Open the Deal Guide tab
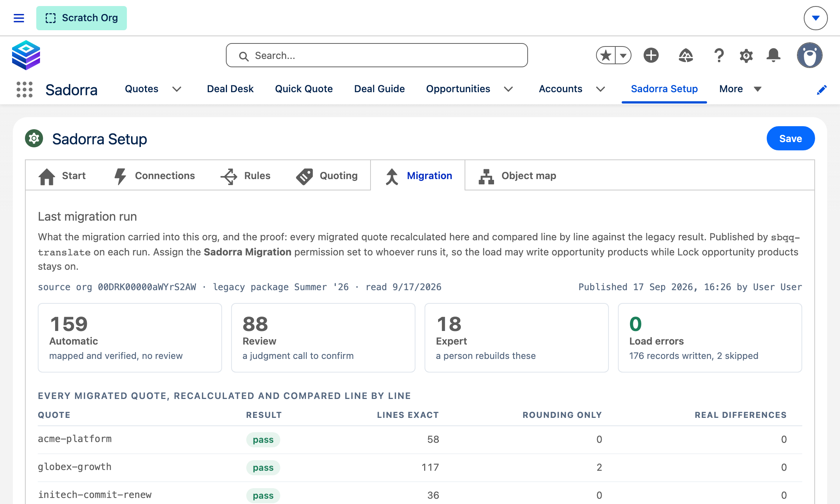This screenshot has height=504, width=840. coord(379,89)
